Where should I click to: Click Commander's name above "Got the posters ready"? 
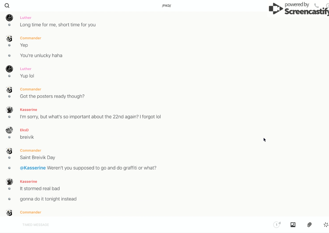click(31, 89)
